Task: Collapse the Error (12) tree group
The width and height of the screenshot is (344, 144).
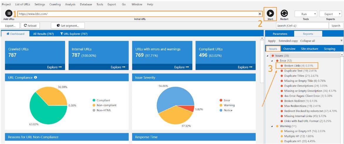Action: click(x=272, y=61)
